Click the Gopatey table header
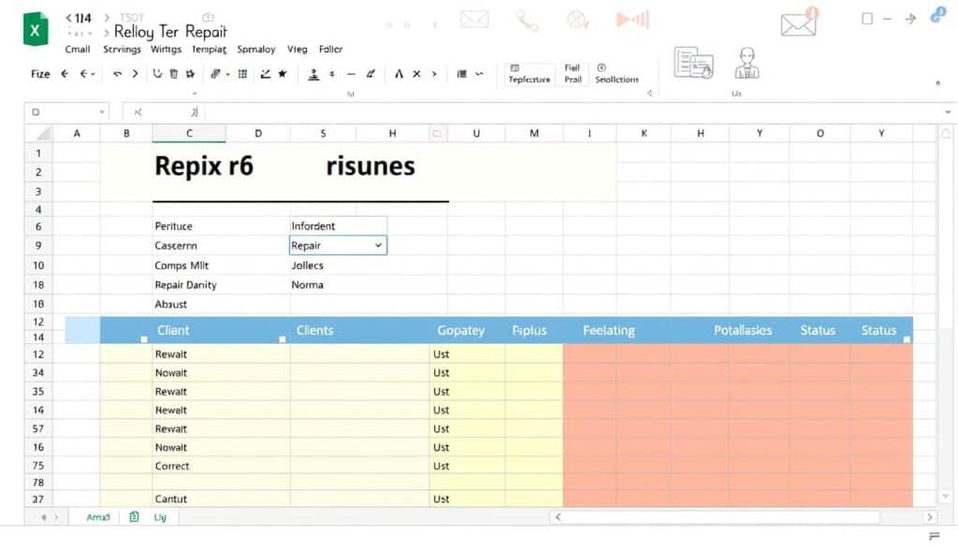 click(460, 330)
